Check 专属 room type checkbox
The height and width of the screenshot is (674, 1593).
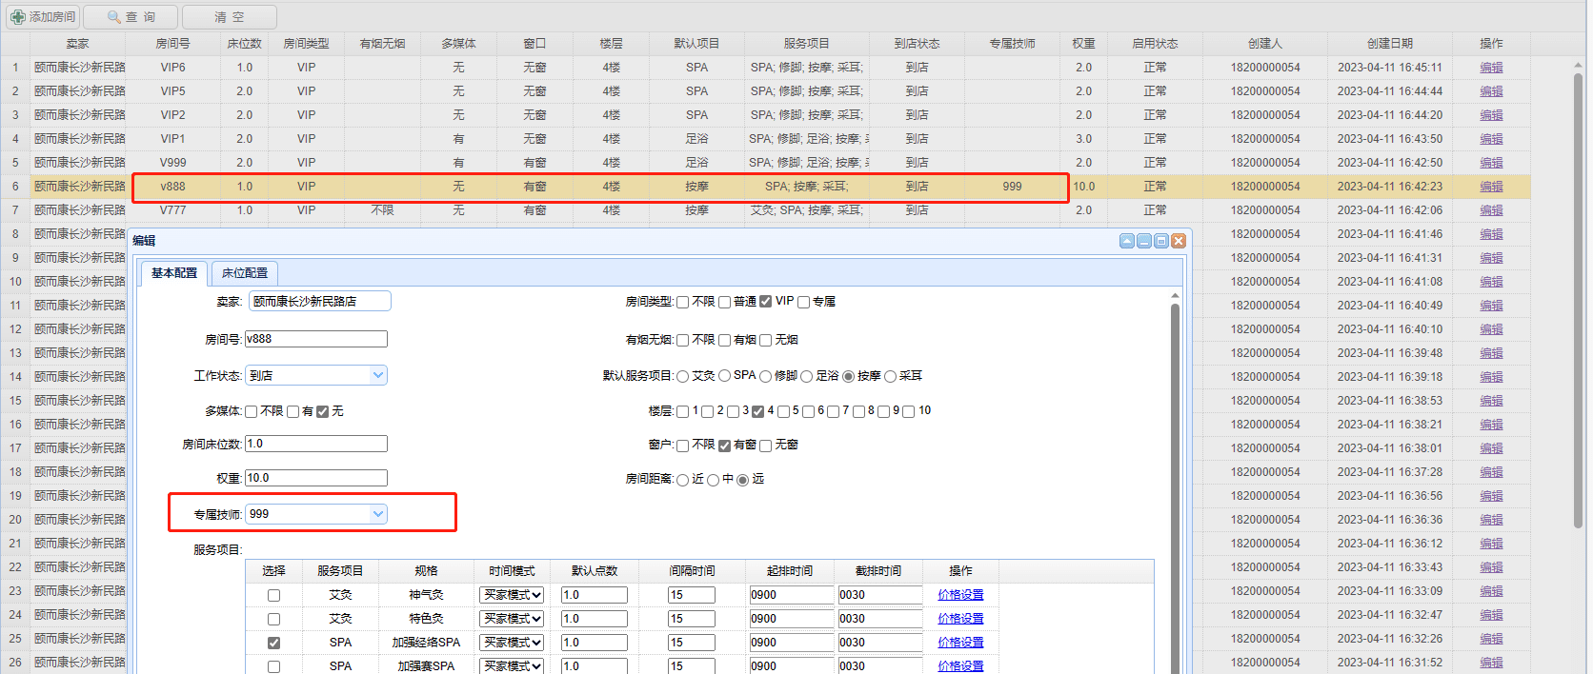tap(803, 303)
